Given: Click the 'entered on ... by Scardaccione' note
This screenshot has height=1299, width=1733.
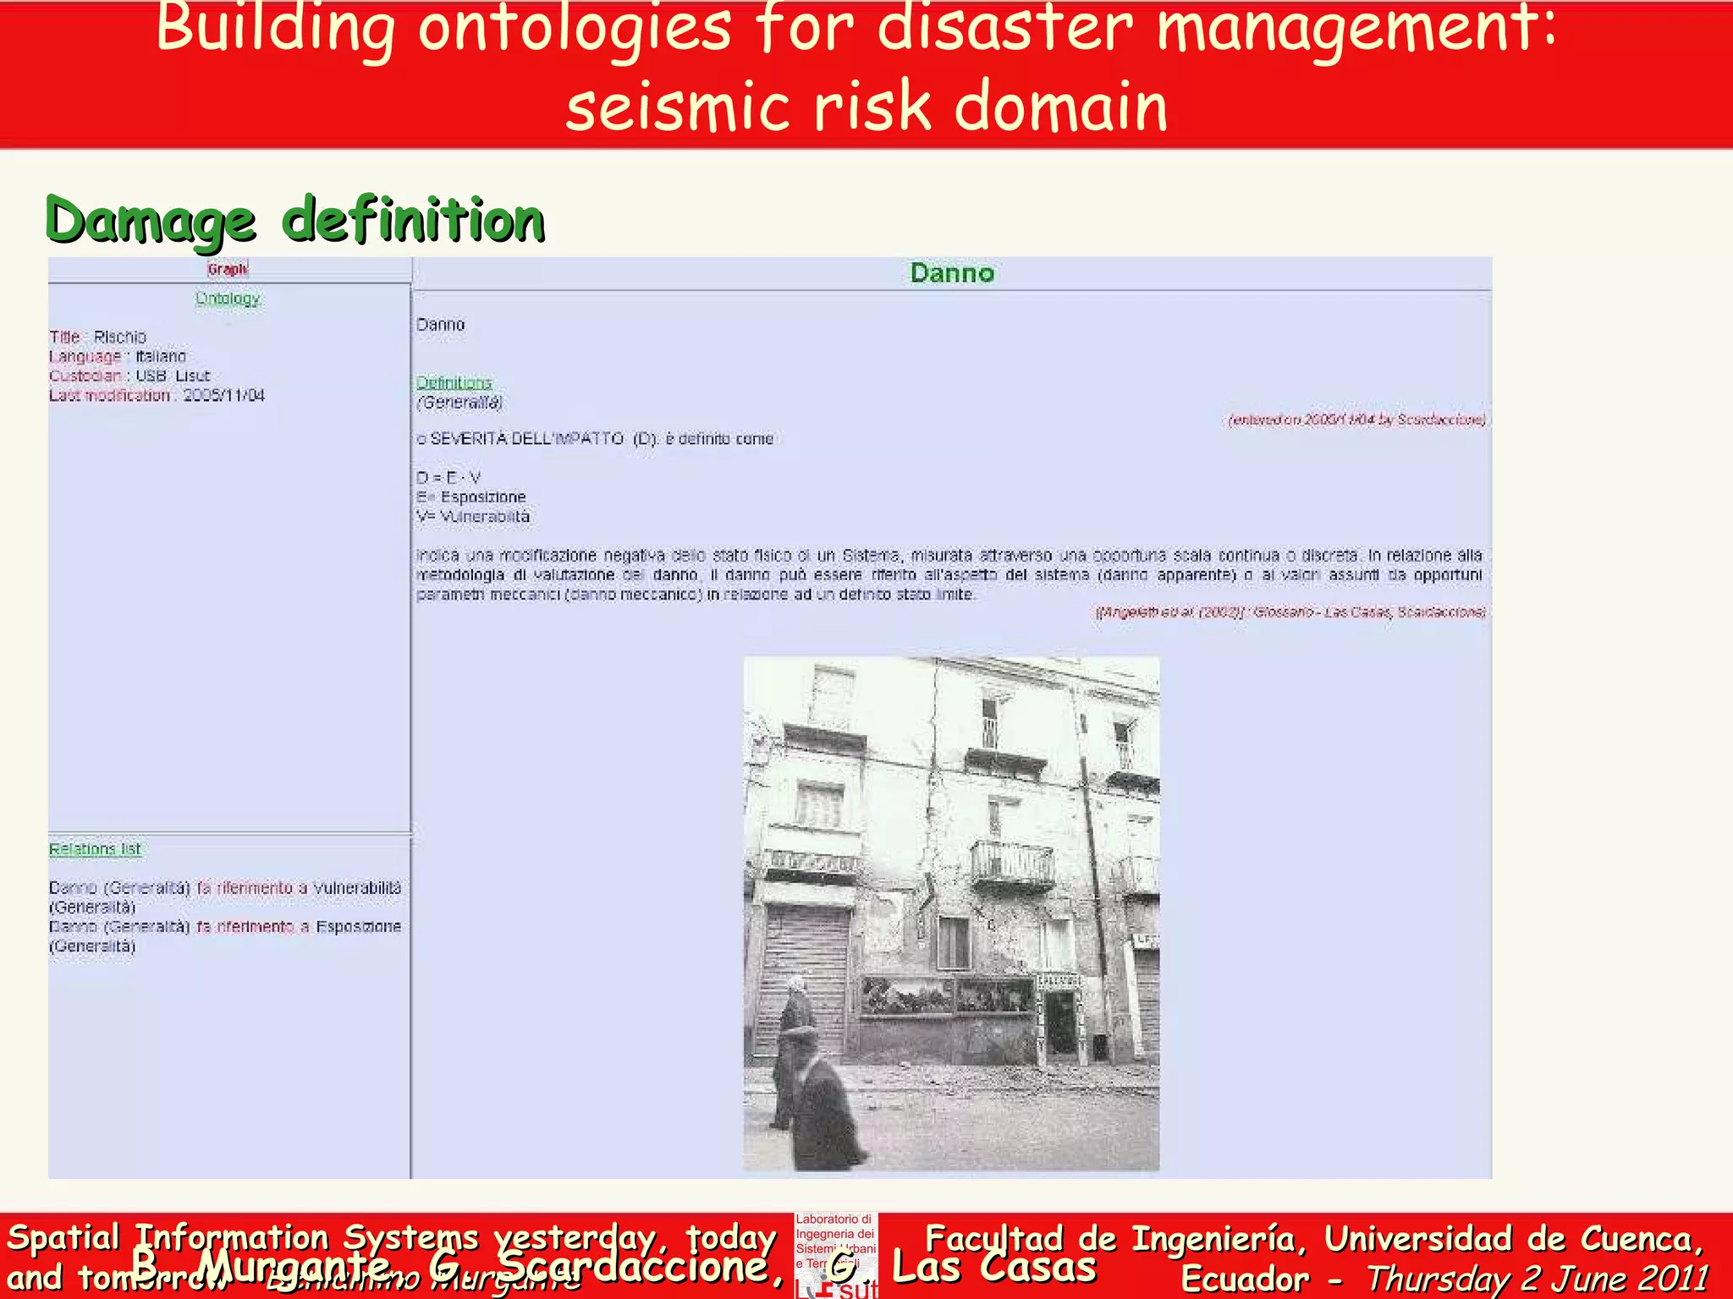Looking at the screenshot, I should pos(1357,419).
